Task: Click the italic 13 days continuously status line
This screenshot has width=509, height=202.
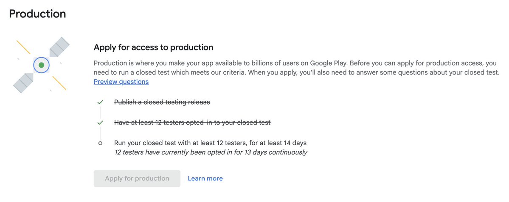Action: pyautogui.click(x=211, y=152)
